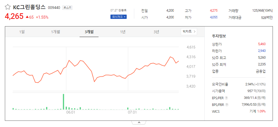This screenshot has width=278, height=127.
Task: Click the 투자정보 heading
Action: coord(219,36)
